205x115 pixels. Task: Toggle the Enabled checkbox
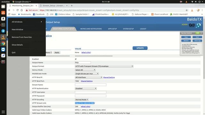[x=76, y=59]
